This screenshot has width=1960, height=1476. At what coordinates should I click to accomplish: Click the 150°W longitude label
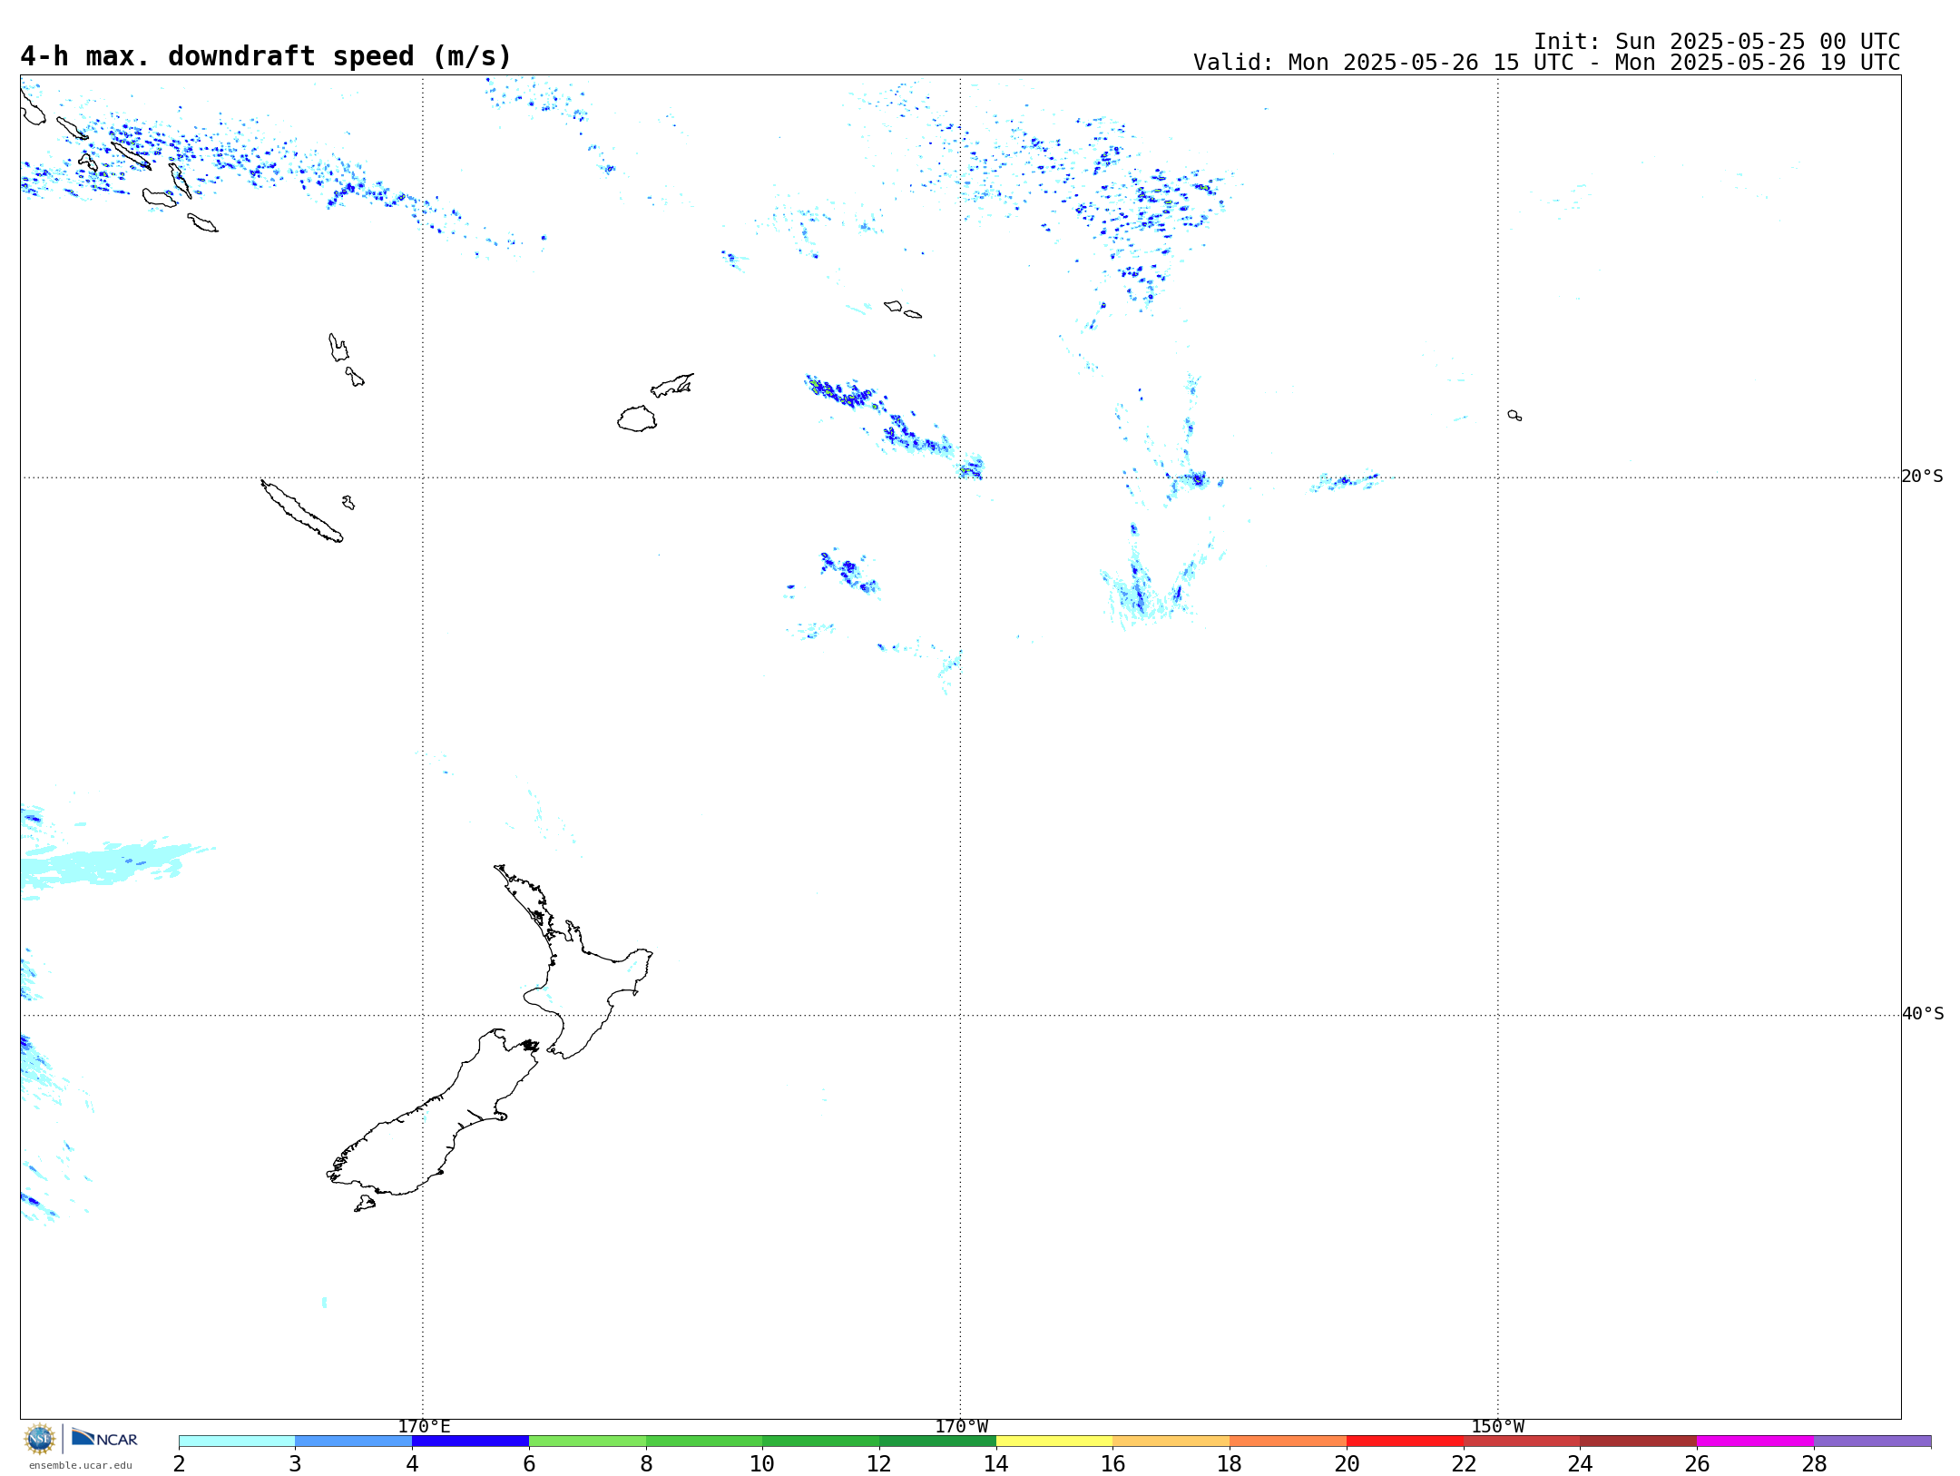pyautogui.click(x=1497, y=1426)
